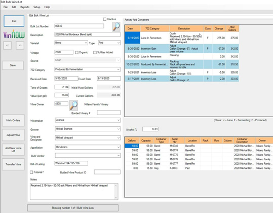The width and height of the screenshot is (273, 213).
Task: Click the magnifier icon beside Bulk Lot Number
Action: tap(116, 27)
